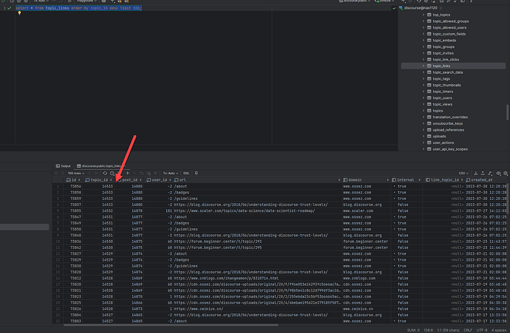Click the inspection checkmark at editor right
Screen dimensions: 510x333
394,8
